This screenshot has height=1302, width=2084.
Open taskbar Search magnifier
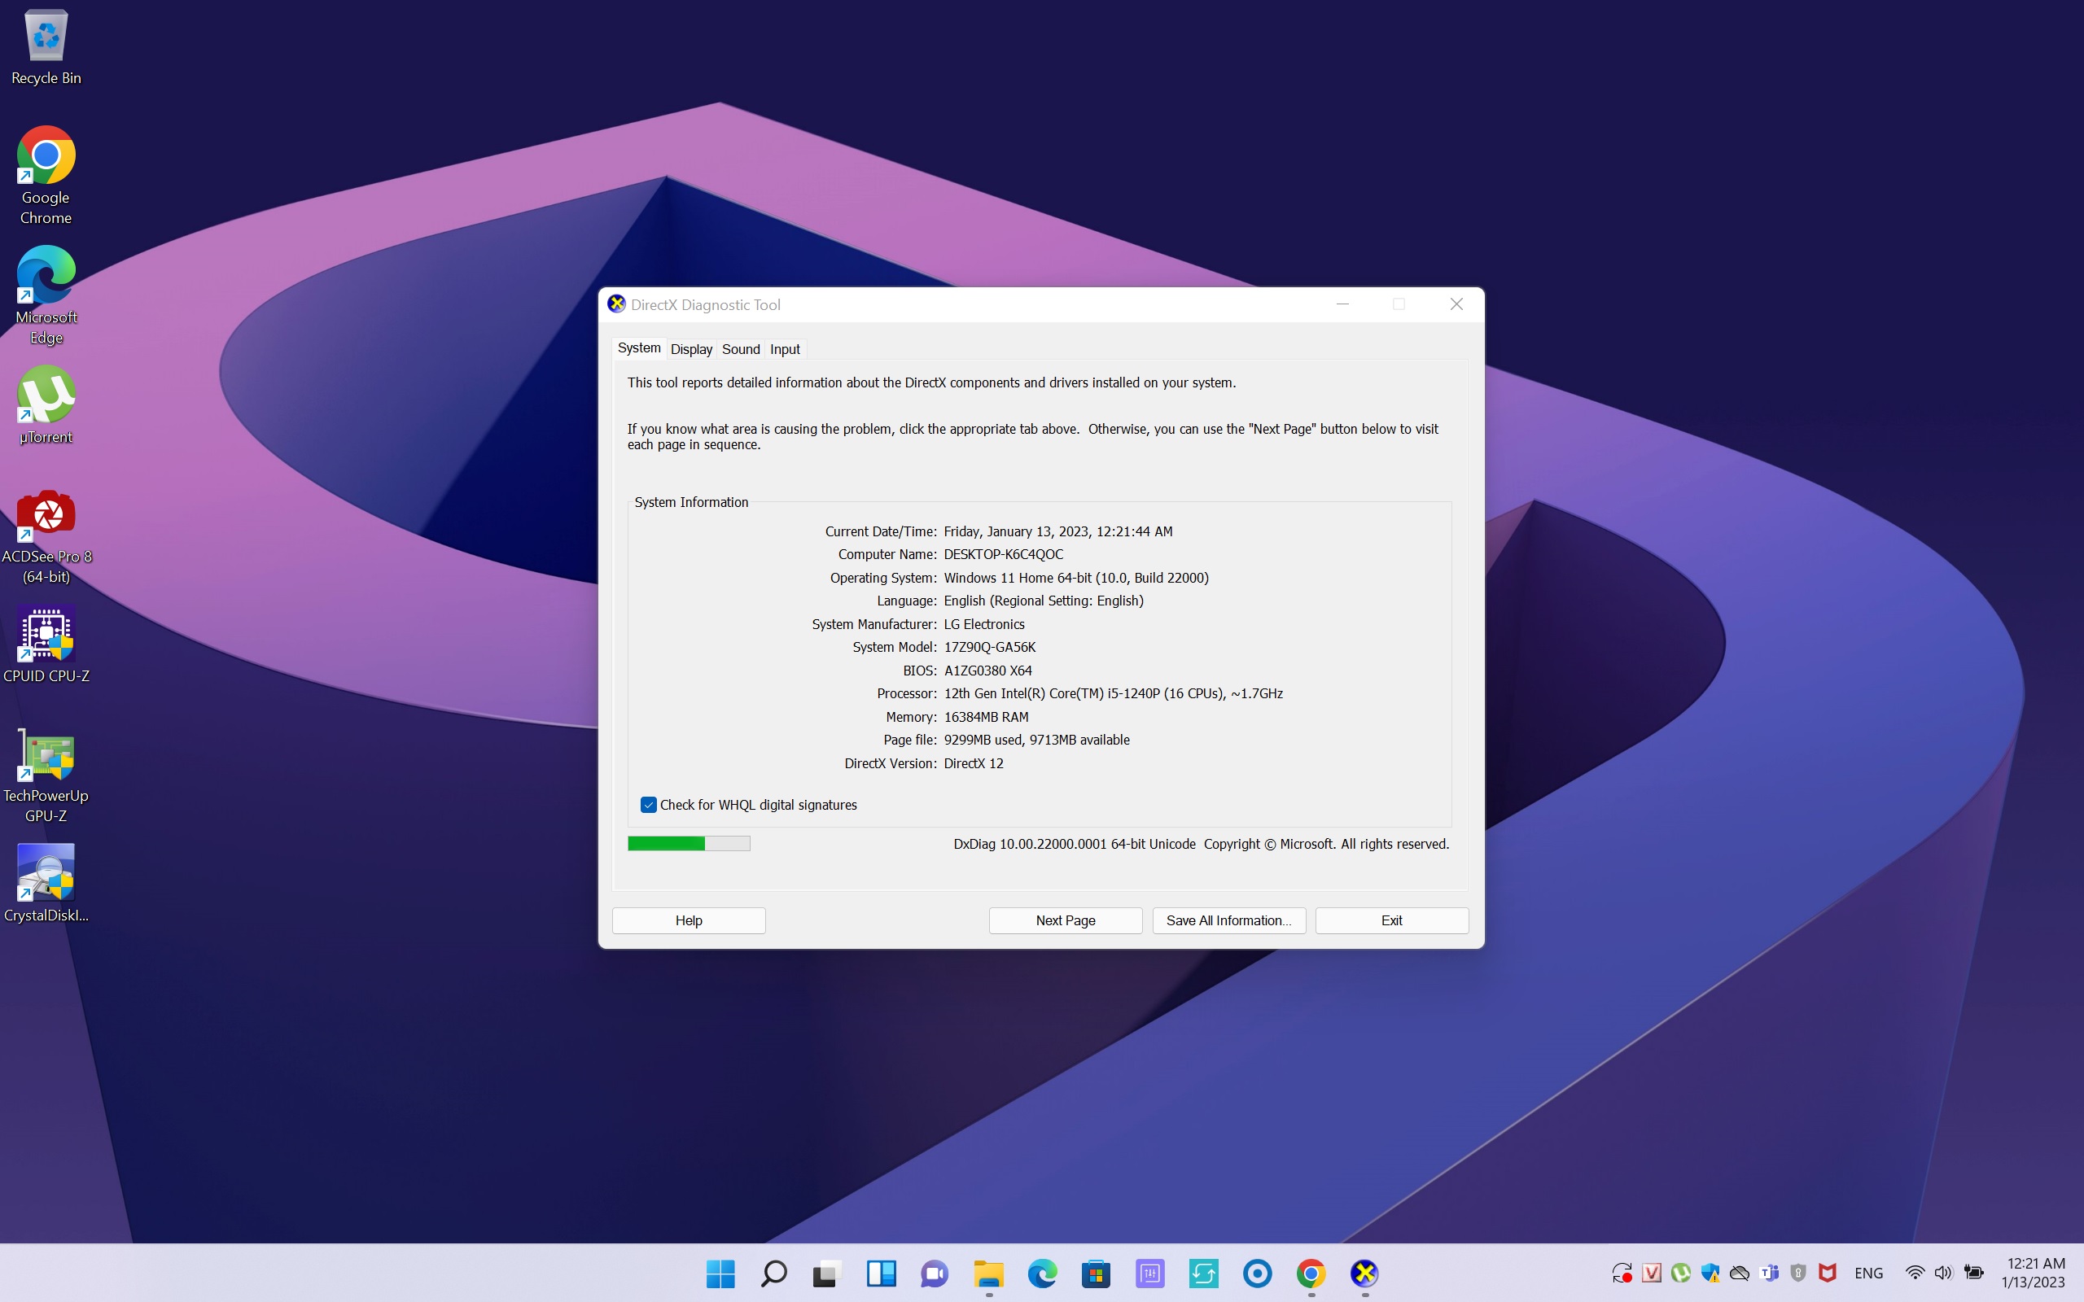coord(773,1273)
